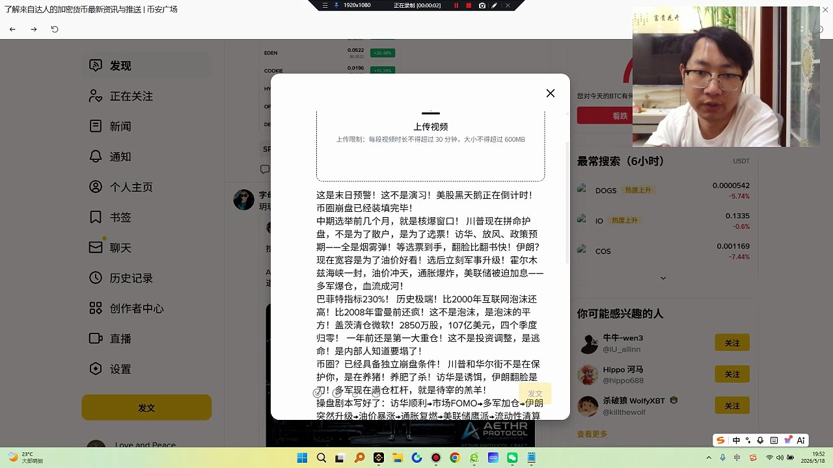Open the Windows Start menu
Viewport: 833px width, 468px height.
[302, 458]
